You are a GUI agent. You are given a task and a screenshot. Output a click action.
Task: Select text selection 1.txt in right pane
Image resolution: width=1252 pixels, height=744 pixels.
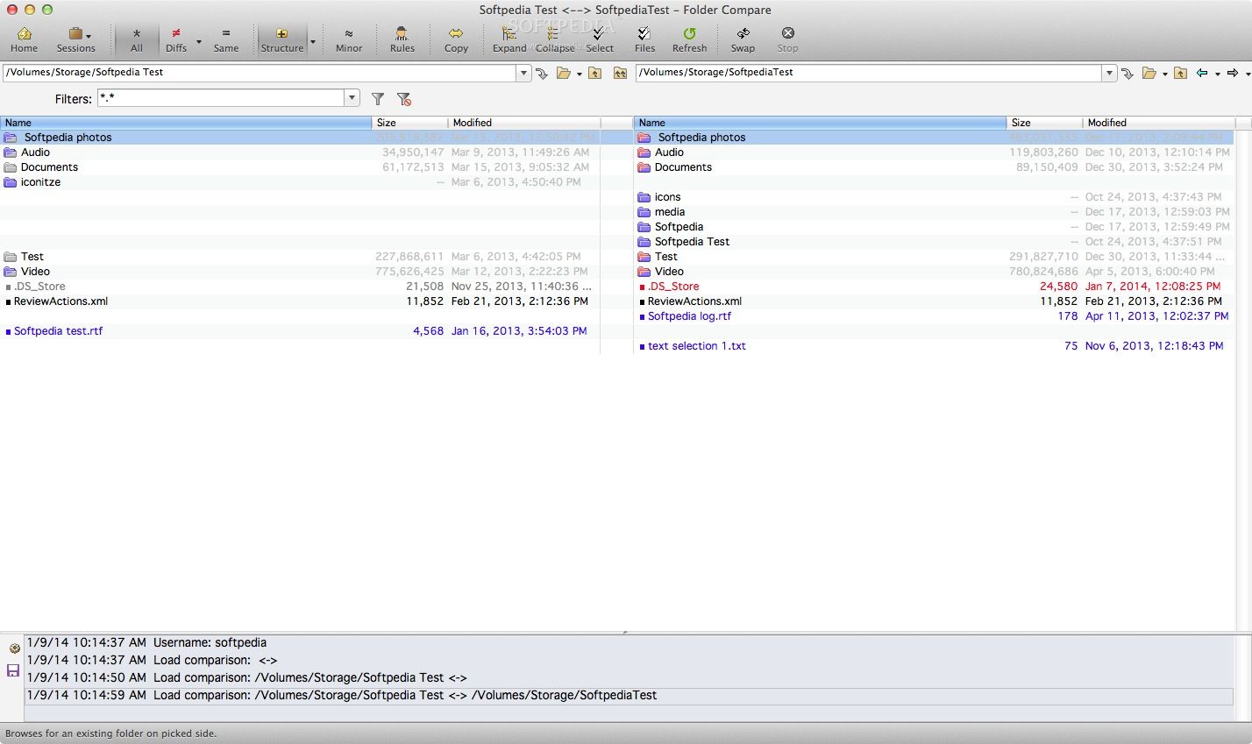click(934, 346)
